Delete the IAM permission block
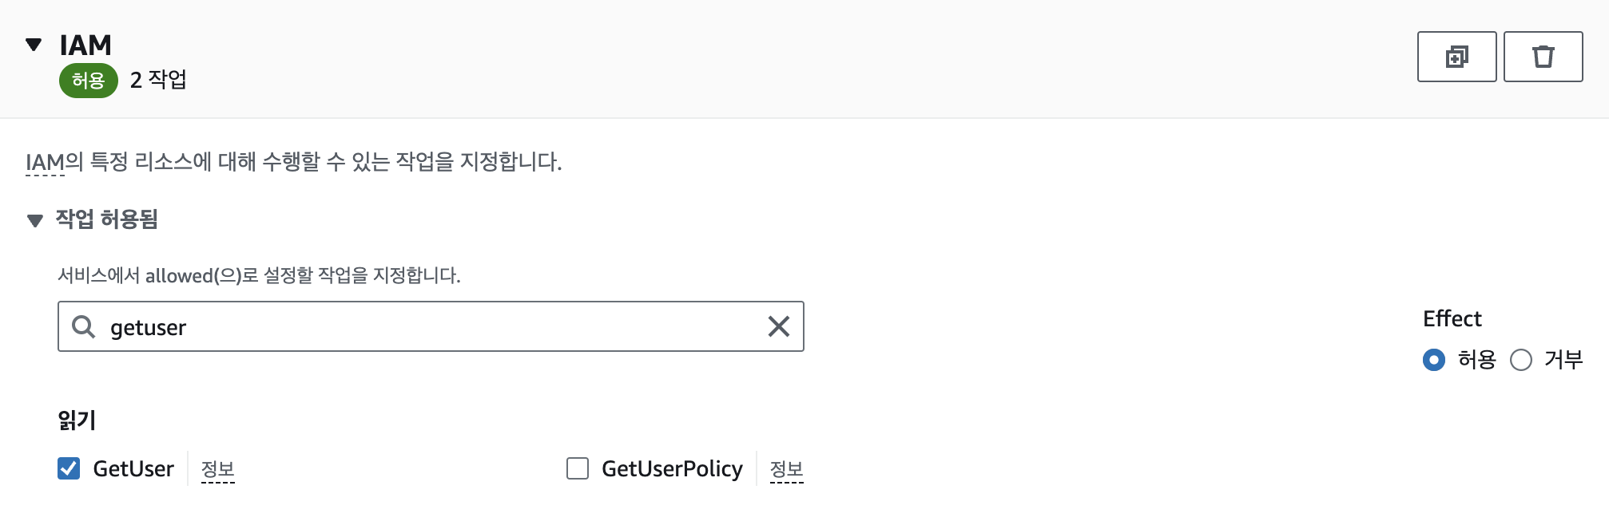Viewport: 1609px width, 525px height. [1543, 57]
